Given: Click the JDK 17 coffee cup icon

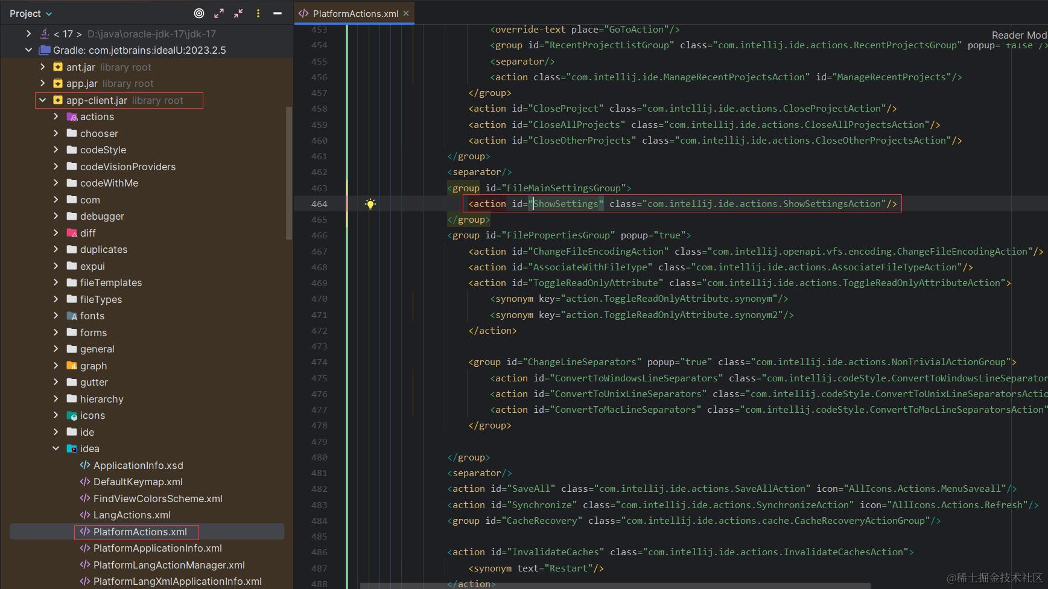Looking at the screenshot, I should point(45,34).
